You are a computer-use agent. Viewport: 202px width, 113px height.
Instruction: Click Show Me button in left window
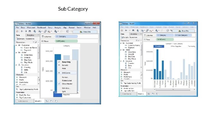click(x=85, y=32)
